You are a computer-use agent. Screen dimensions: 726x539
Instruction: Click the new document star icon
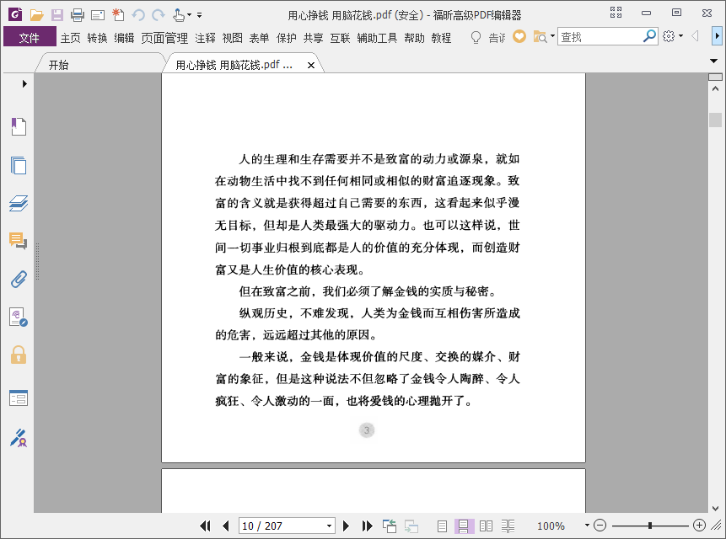pos(118,15)
